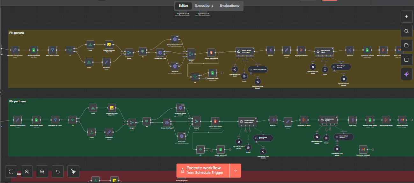Select the Extract relevant info HTML node in PN partners
Viewport: 414px width, 183px height.
pos(215,121)
